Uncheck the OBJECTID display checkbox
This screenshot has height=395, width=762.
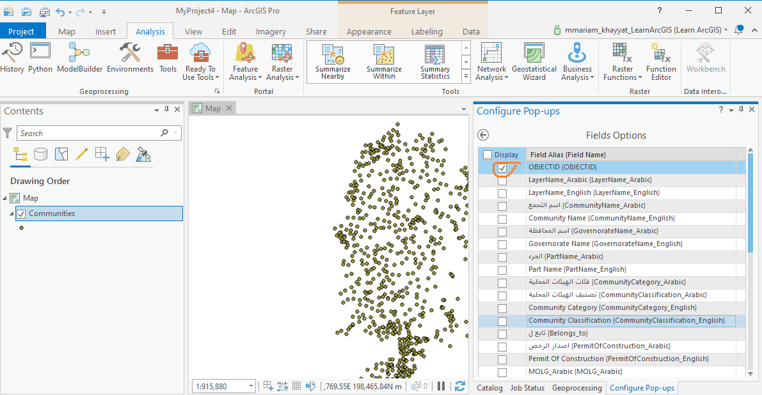(x=502, y=168)
